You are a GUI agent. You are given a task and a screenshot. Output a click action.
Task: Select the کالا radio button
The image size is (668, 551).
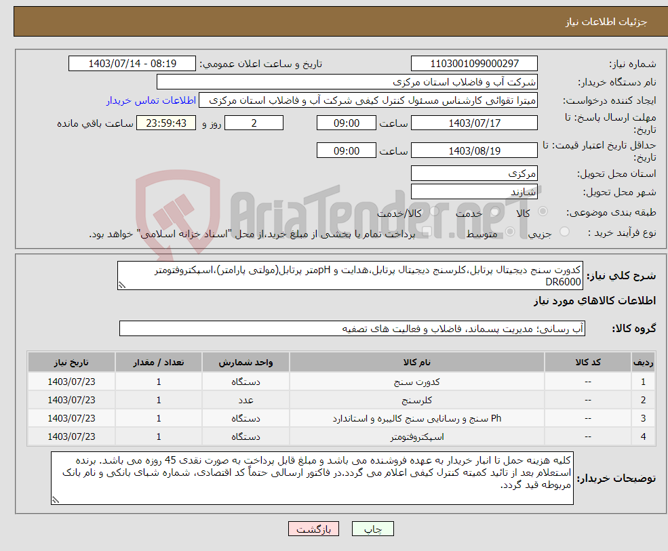[543, 211]
